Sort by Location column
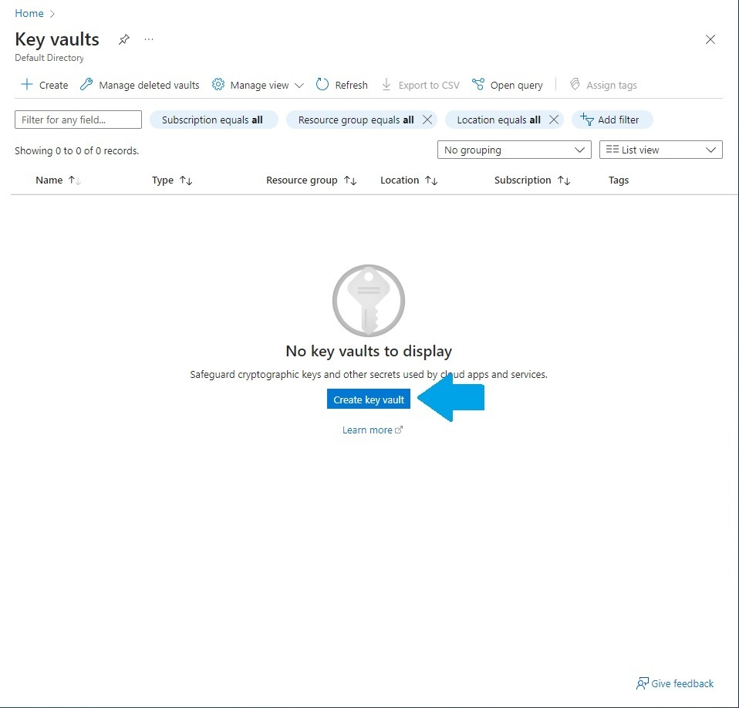 tap(409, 180)
